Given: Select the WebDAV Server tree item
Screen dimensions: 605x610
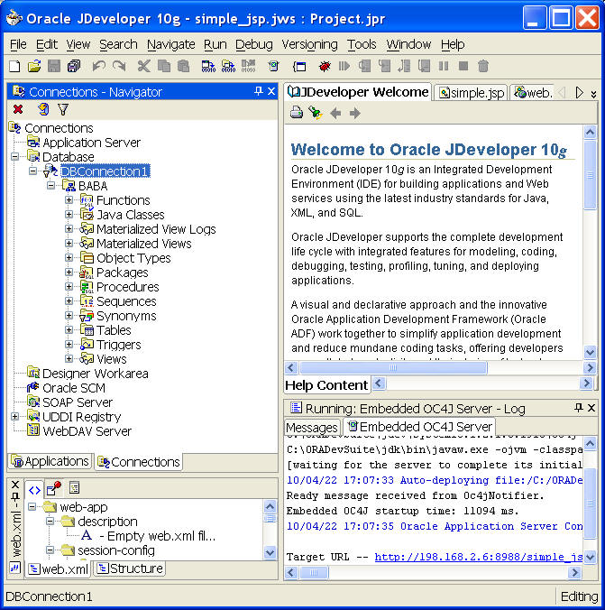Looking at the screenshot, I should click(87, 431).
